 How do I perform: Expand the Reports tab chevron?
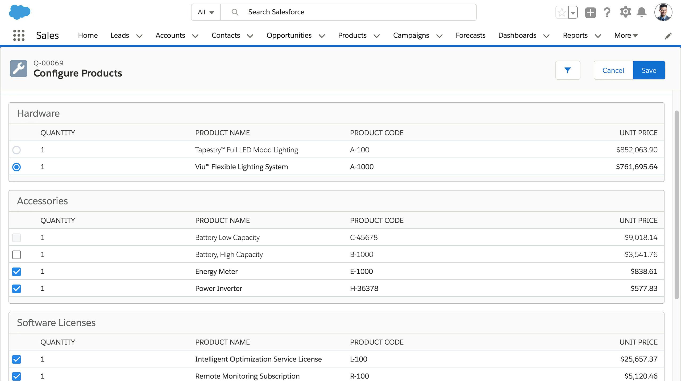(x=598, y=36)
